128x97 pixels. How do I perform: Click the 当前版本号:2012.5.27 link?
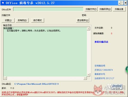(104, 78)
